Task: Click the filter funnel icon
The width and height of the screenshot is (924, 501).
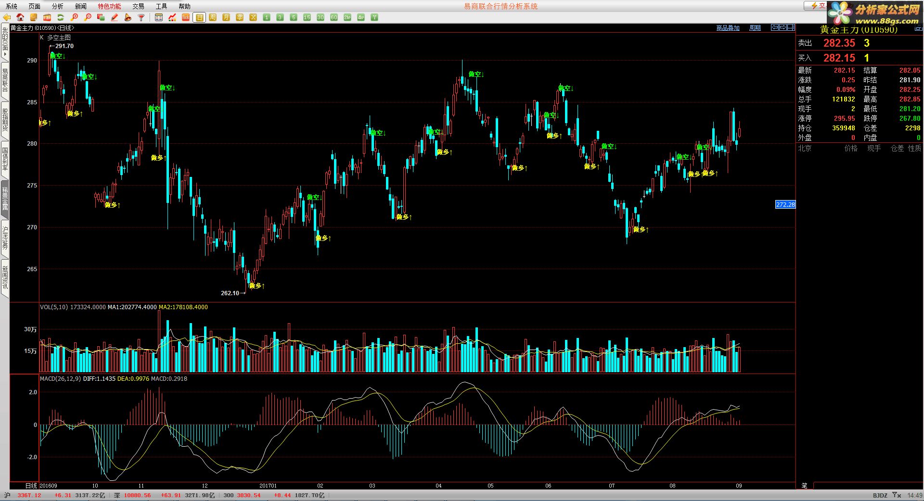Action: [141, 17]
